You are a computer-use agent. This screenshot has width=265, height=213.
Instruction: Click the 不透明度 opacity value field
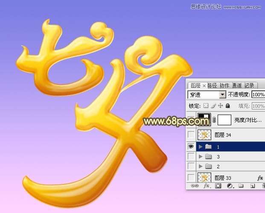(258, 95)
